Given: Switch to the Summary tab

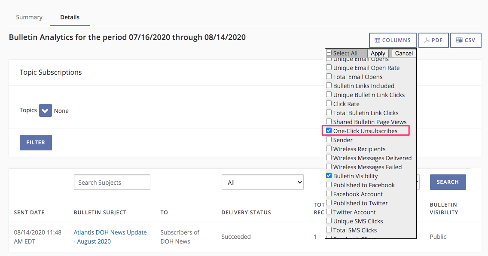Looking at the screenshot, I should tap(29, 17).
